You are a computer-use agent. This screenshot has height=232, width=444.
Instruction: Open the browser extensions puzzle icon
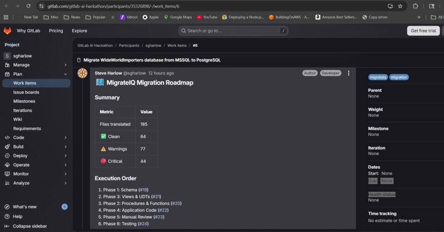[415, 6]
